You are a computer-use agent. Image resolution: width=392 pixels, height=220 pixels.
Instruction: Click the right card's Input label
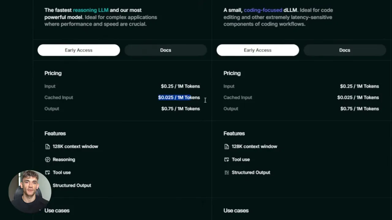tap(229, 86)
